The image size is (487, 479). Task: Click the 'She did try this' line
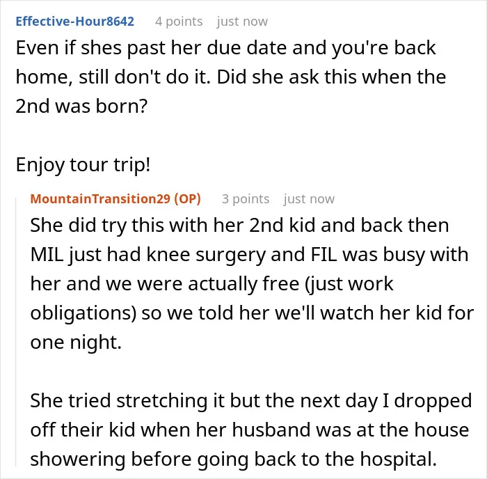239,226
